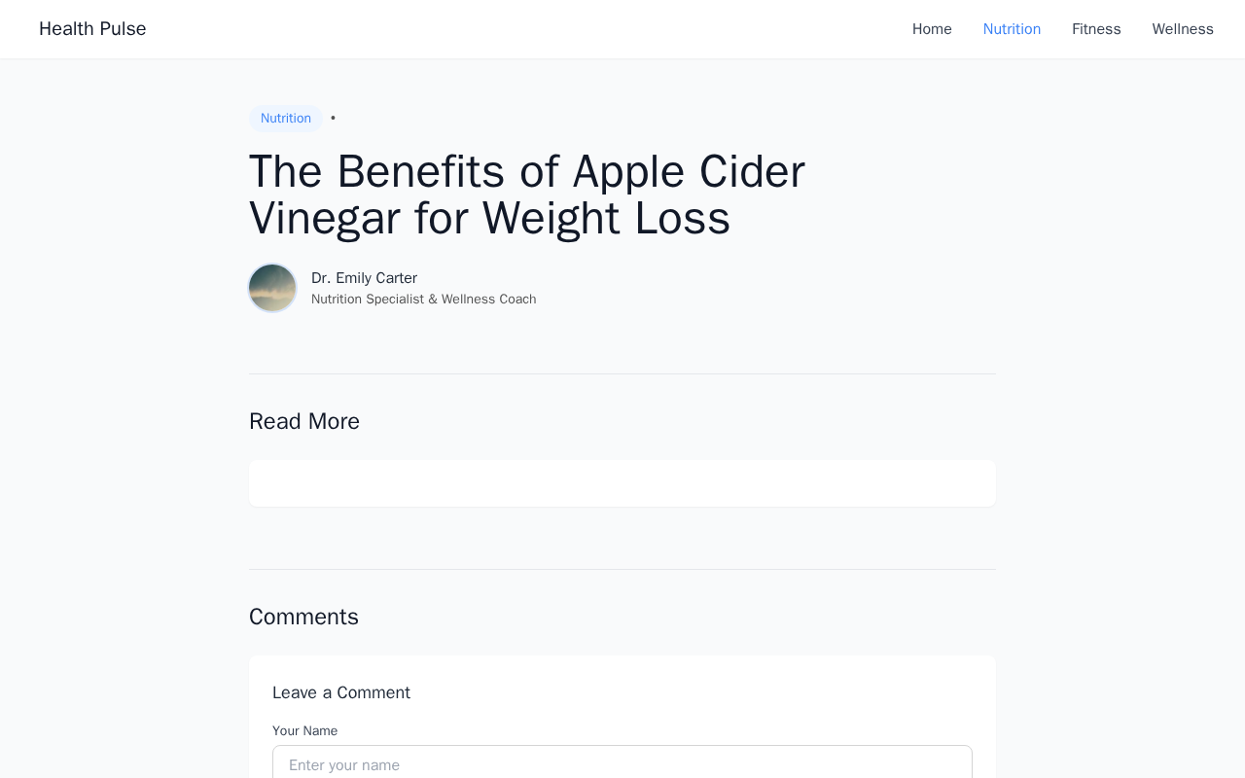Click the author avatar photo
Viewport: 1245px width, 778px height.
(272, 288)
